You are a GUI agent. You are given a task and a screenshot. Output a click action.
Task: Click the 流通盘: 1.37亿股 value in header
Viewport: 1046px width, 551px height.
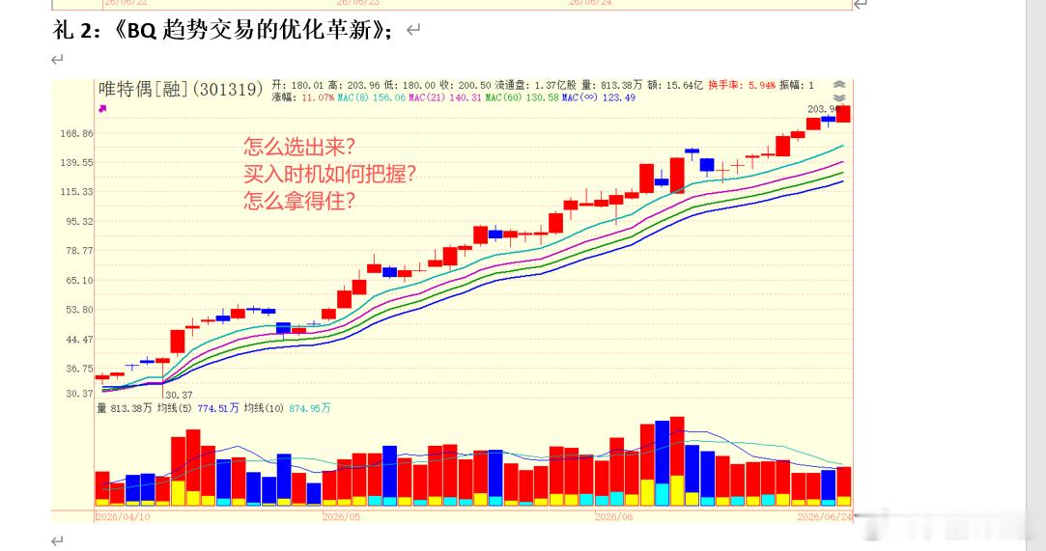535,85
